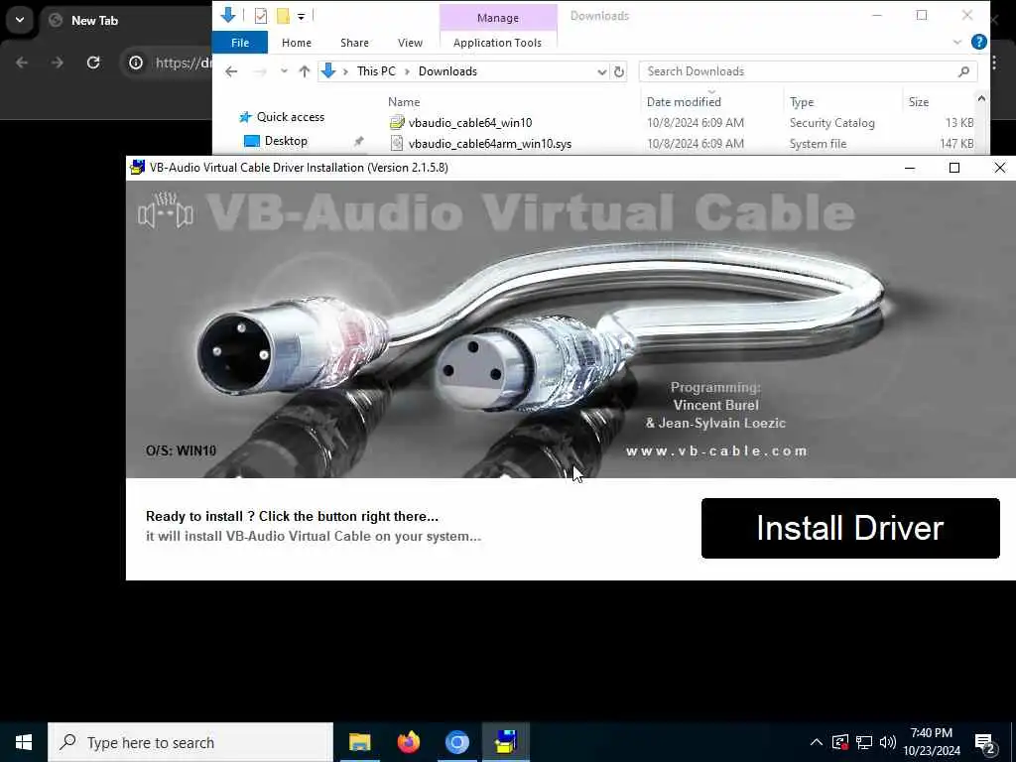Refresh the Downloads folder

[x=619, y=71]
